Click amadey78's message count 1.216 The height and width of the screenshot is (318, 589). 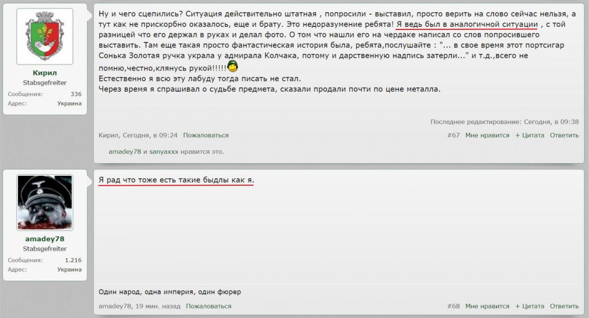pyautogui.click(x=73, y=260)
